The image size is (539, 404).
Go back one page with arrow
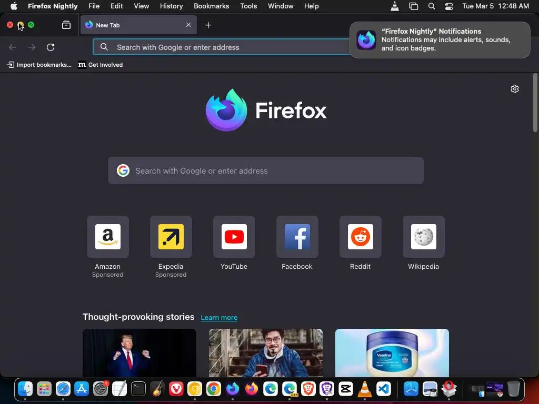[13, 47]
